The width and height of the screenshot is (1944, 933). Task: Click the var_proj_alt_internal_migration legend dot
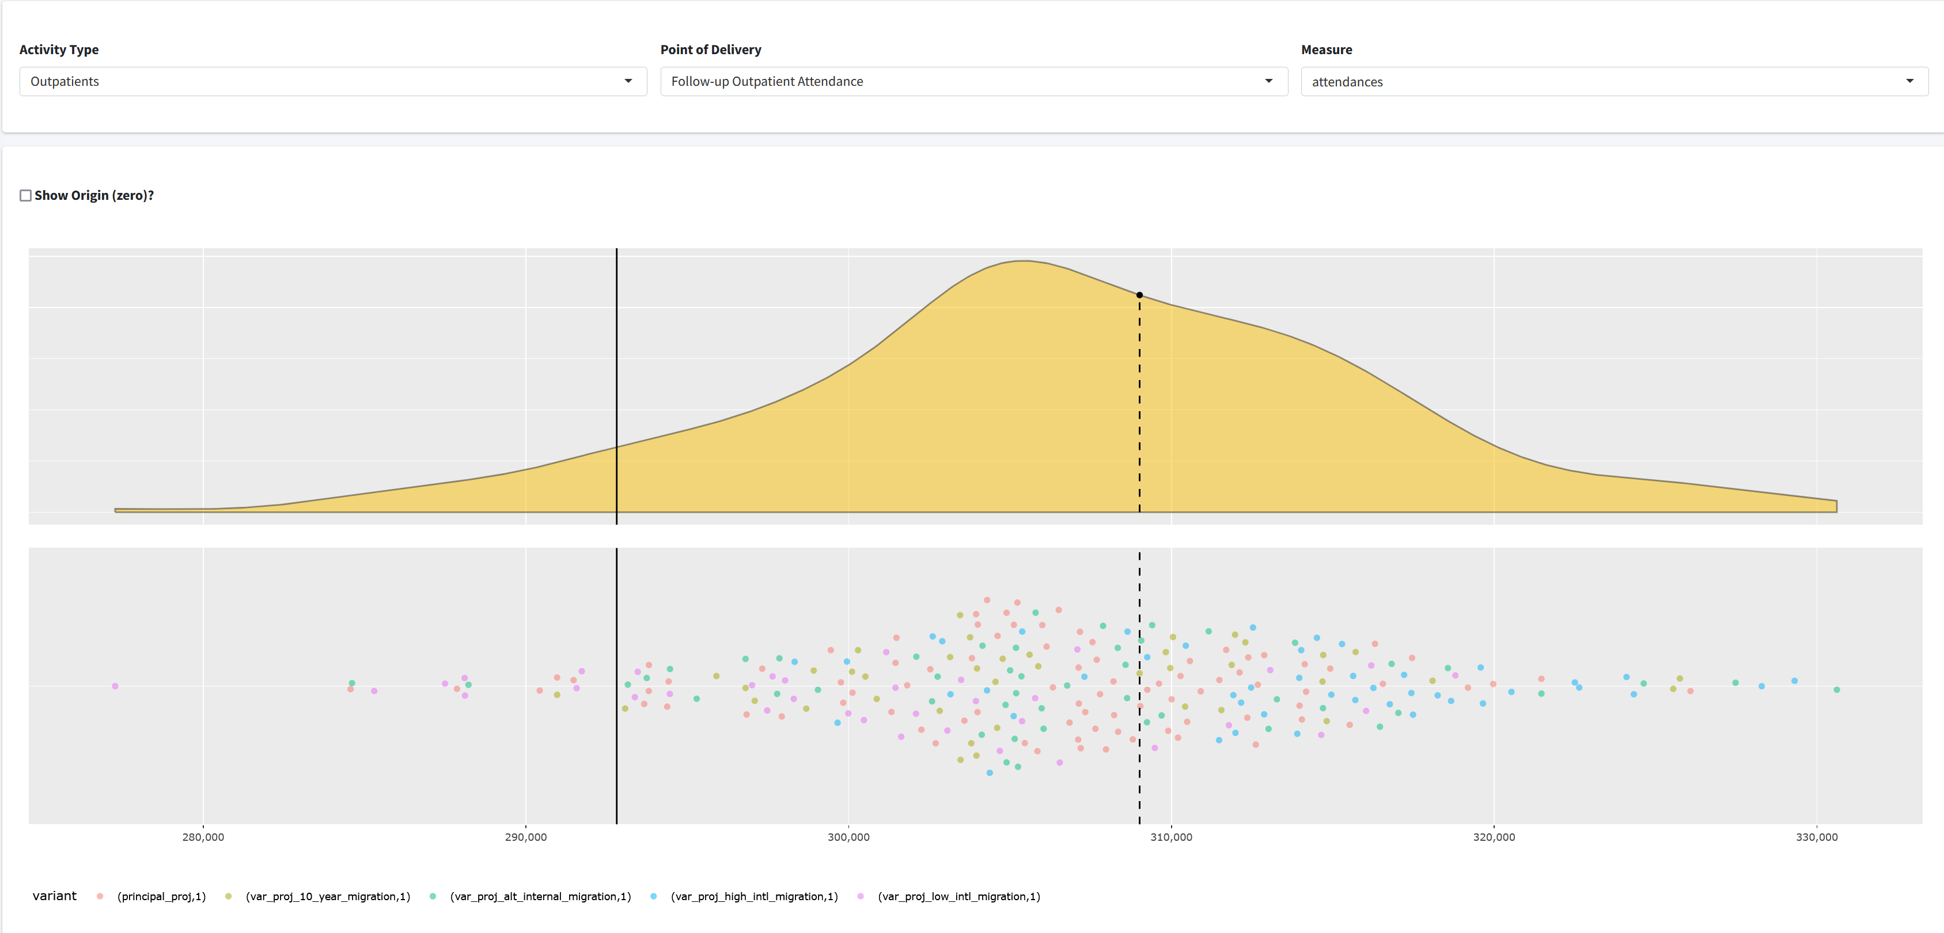tap(433, 896)
